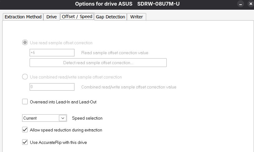Viewport: 254px width, 152px height.
Task: Show the Writer tab
Action: tap(137, 17)
